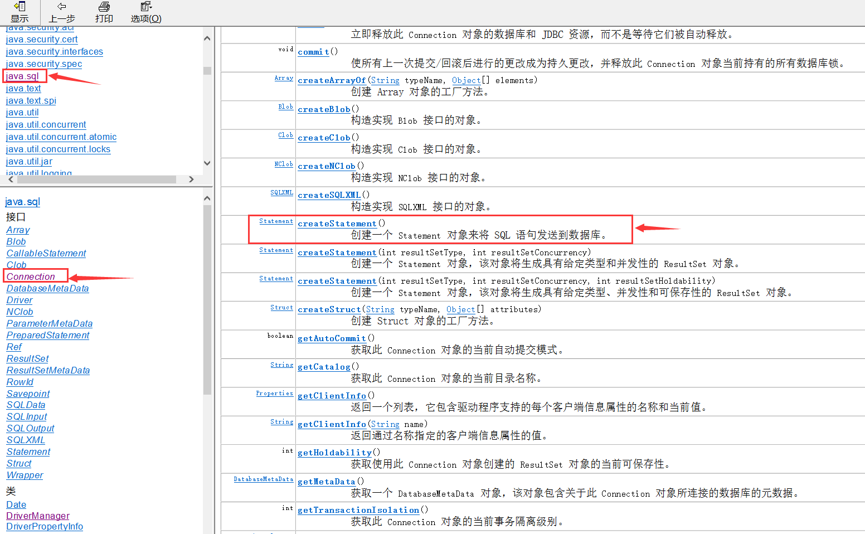
Task: Open java.security.cert package link
Action: click(x=42, y=40)
